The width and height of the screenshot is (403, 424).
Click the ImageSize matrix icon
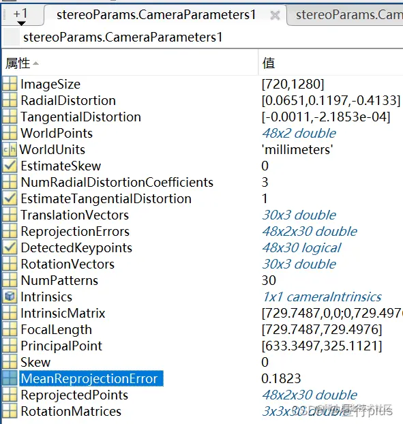tap(10, 84)
